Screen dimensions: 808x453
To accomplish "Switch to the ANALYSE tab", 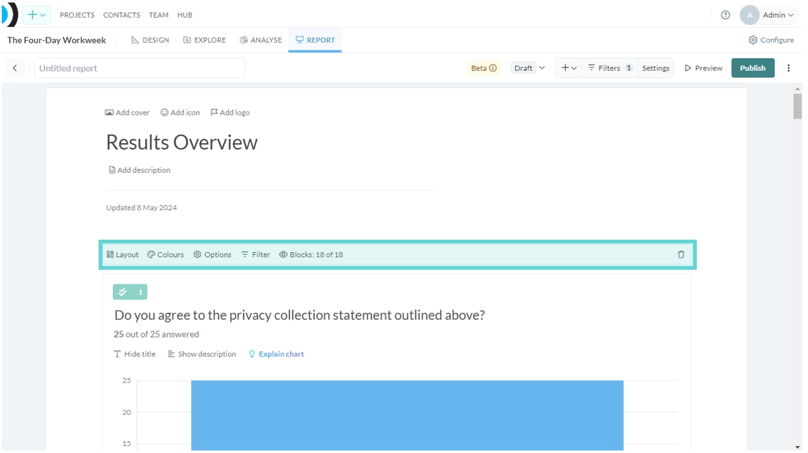I will [x=261, y=40].
